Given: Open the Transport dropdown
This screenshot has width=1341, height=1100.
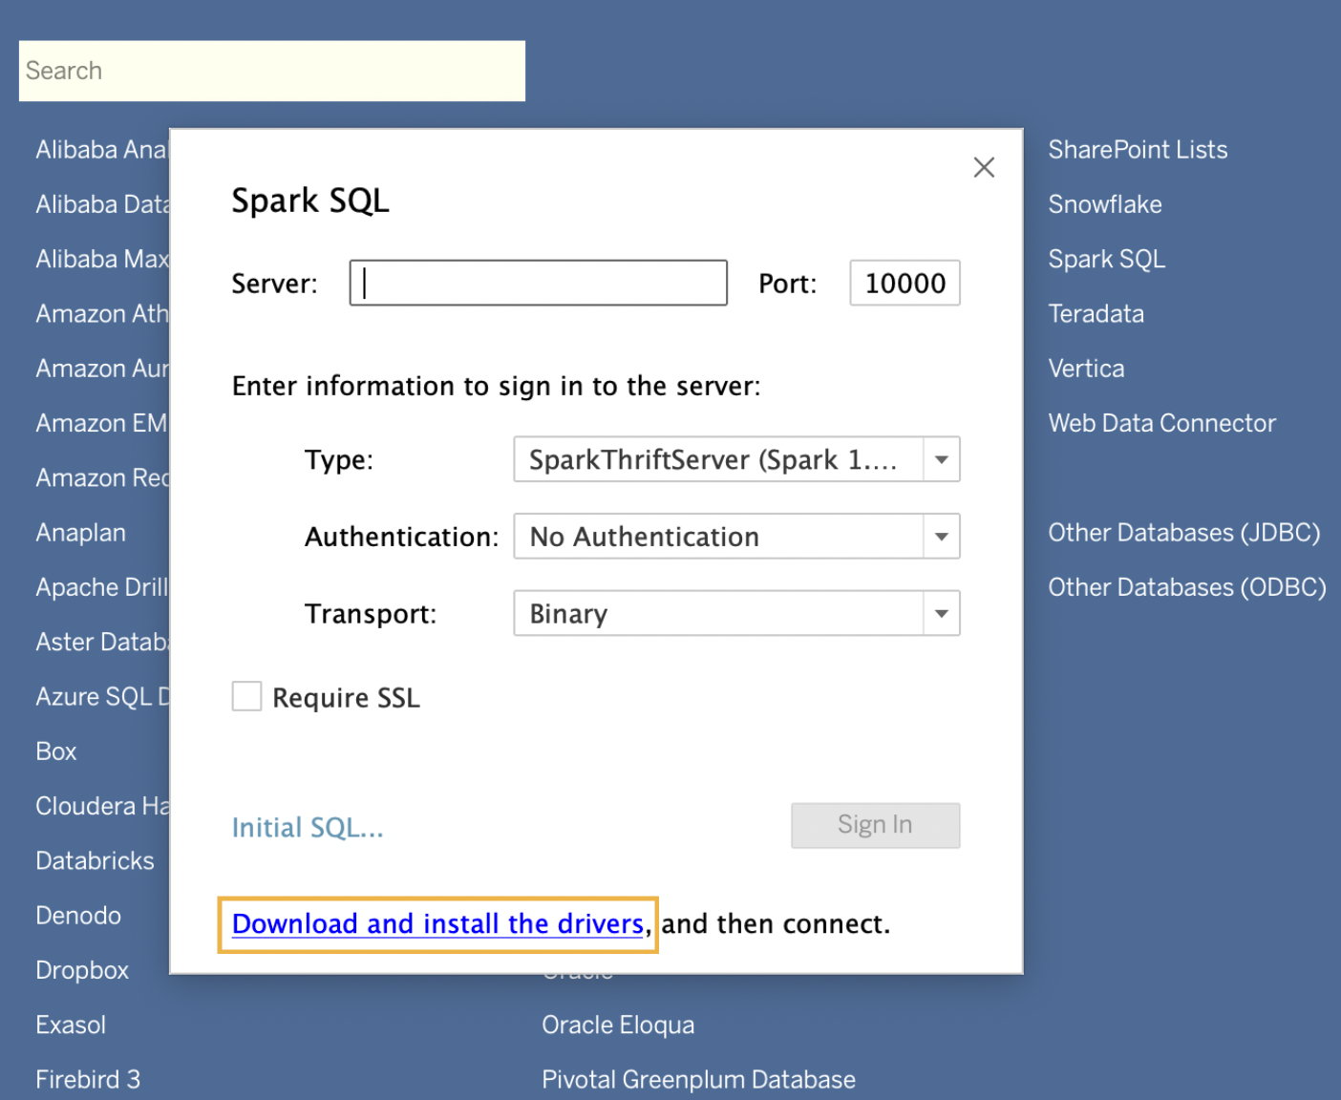Looking at the screenshot, I should pyautogui.click(x=736, y=613).
